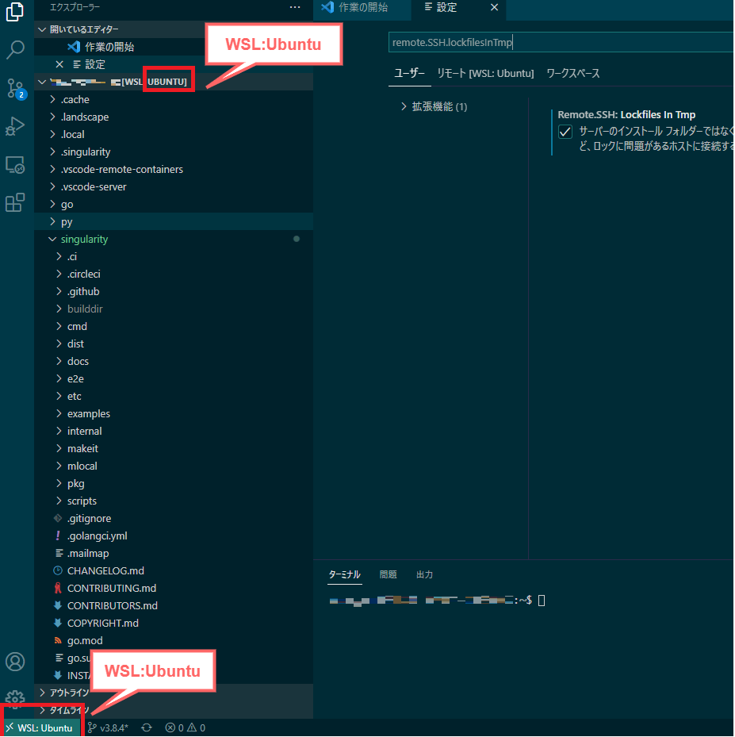
Task: Select the ワークスペース settings tab
Action: 573,73
